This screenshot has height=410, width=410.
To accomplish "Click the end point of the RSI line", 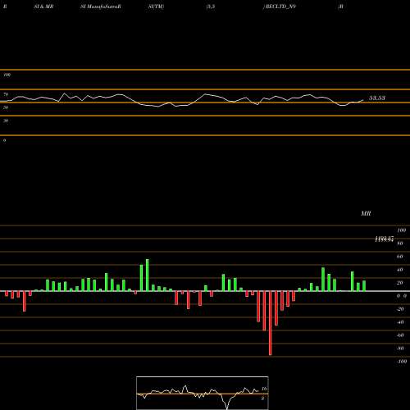I will click(x=363, y=100).
